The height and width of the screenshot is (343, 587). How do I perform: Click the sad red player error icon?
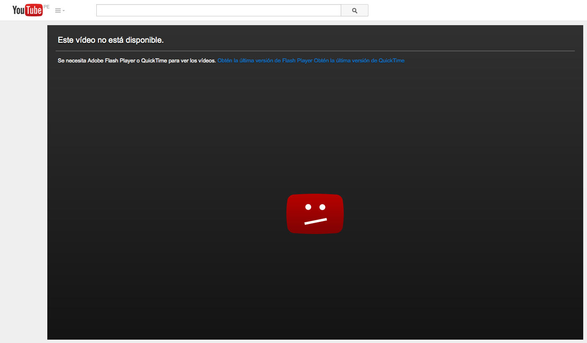tap(315, 214)
